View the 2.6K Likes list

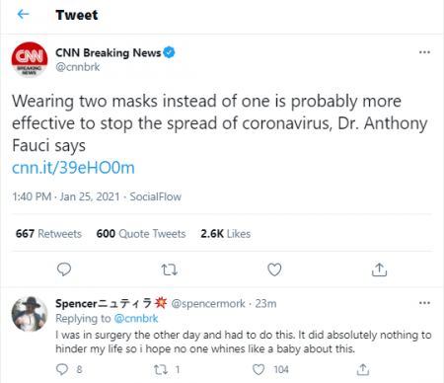pos(226,234)
